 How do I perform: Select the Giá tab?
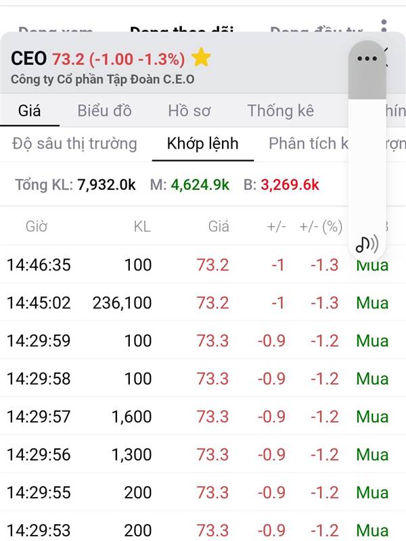pos(29,111)
